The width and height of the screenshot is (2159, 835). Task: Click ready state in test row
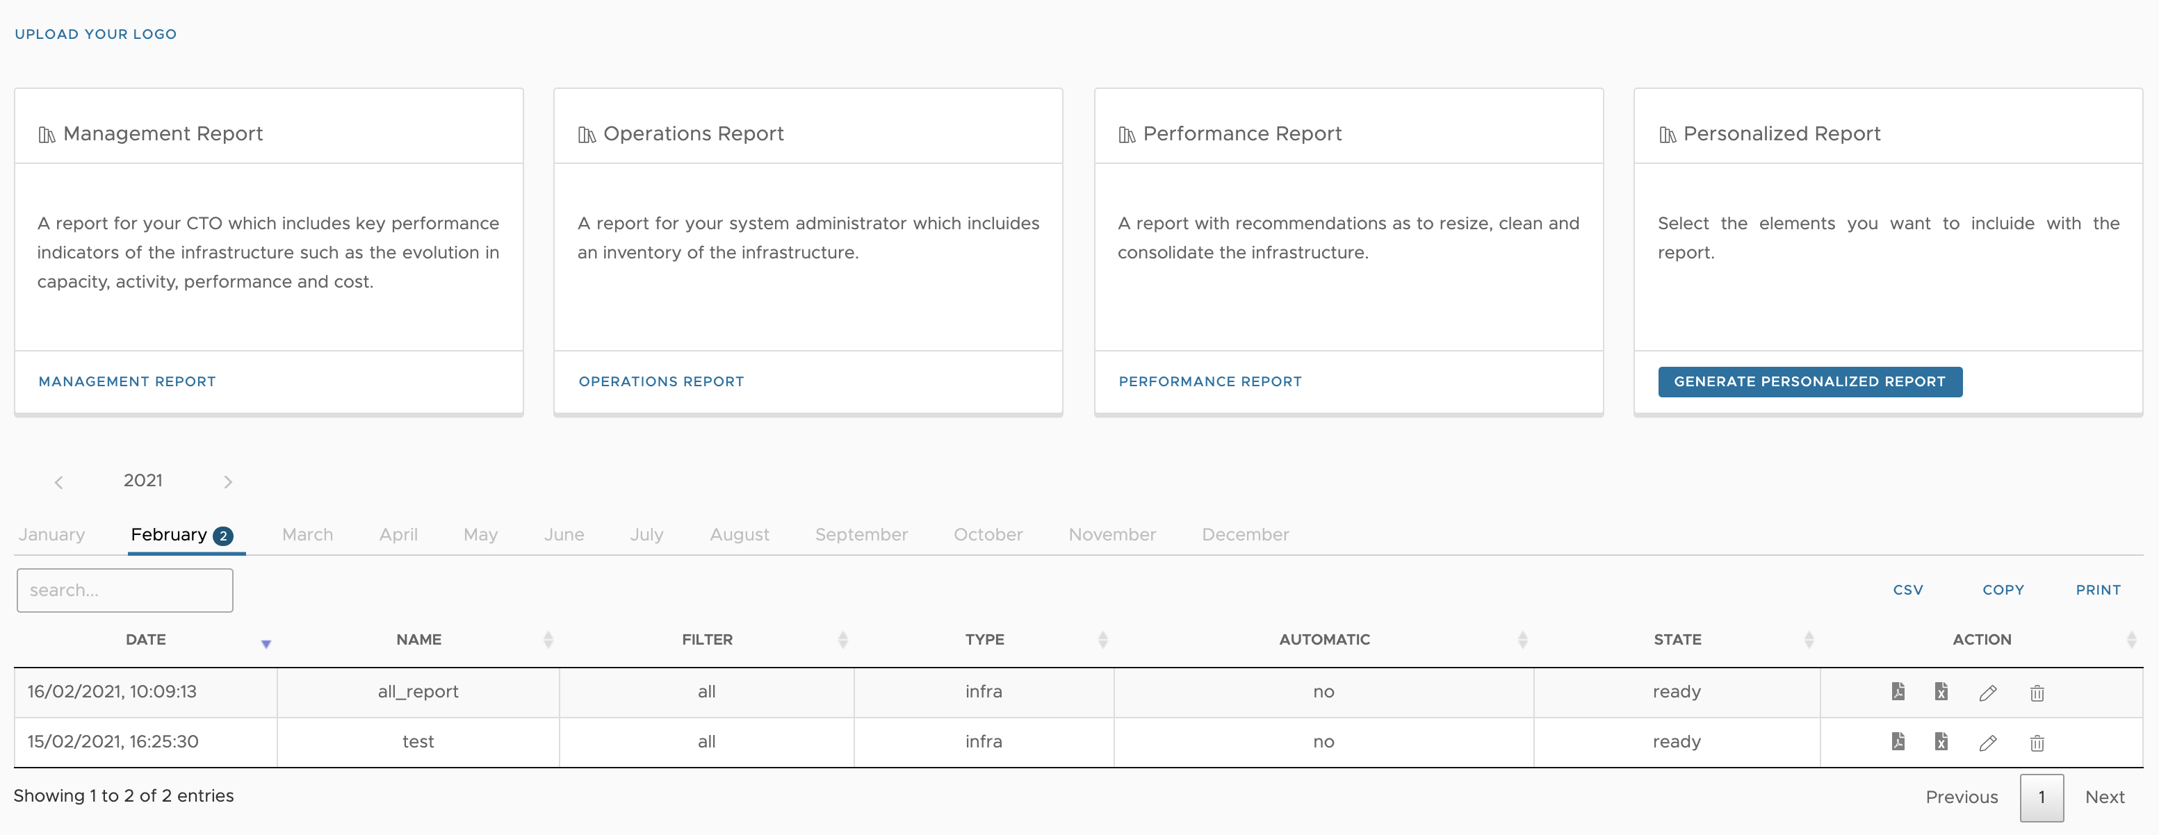tap(1677, 743)
